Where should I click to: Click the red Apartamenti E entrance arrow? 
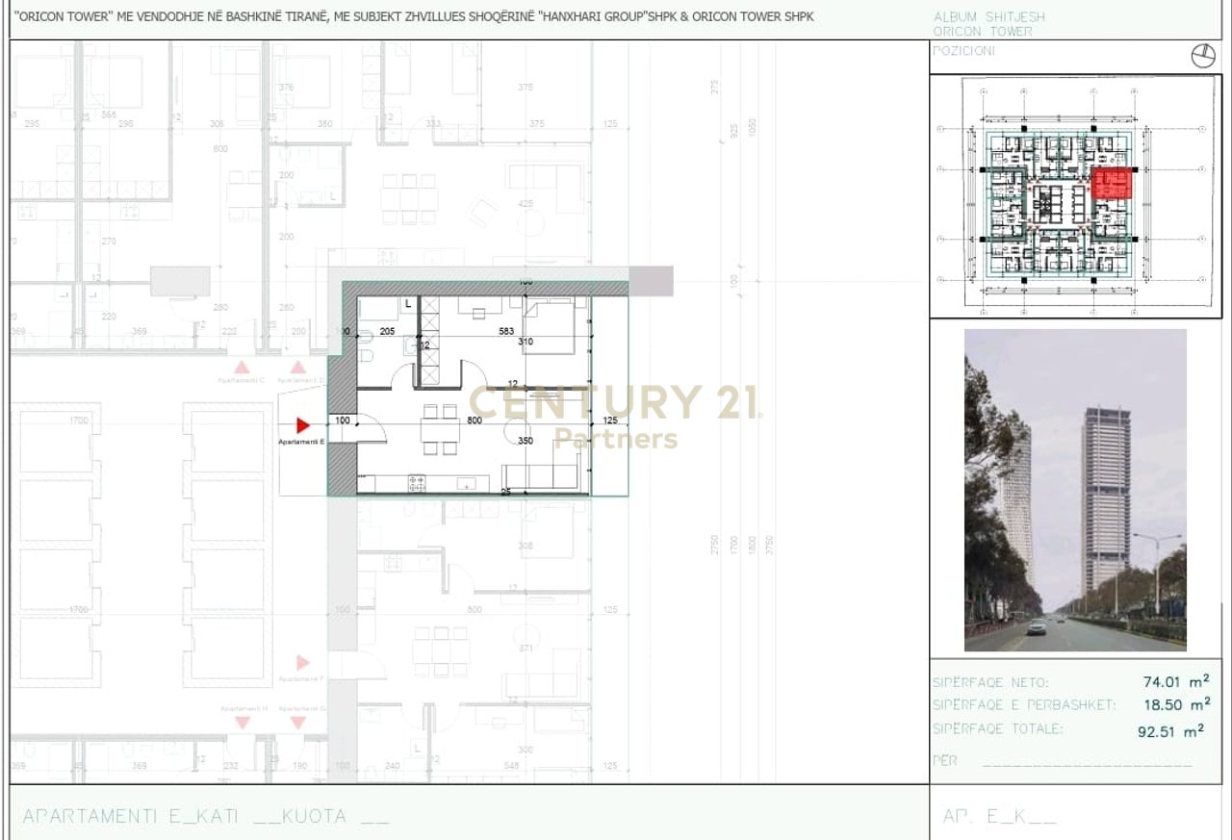(302, 425)
